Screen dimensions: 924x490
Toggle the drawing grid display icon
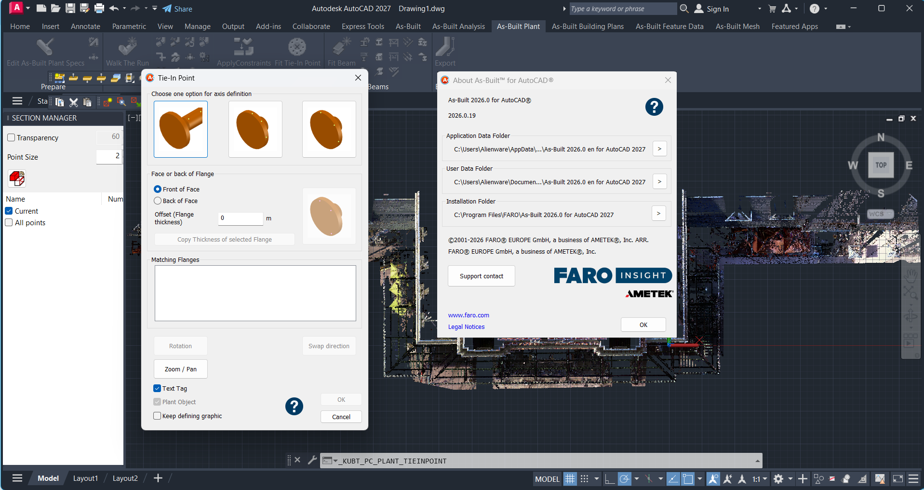click(570, 479)
